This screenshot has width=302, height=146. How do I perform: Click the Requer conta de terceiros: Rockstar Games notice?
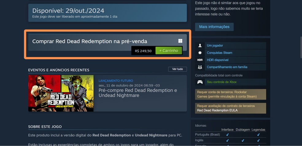tap(230, 94)
